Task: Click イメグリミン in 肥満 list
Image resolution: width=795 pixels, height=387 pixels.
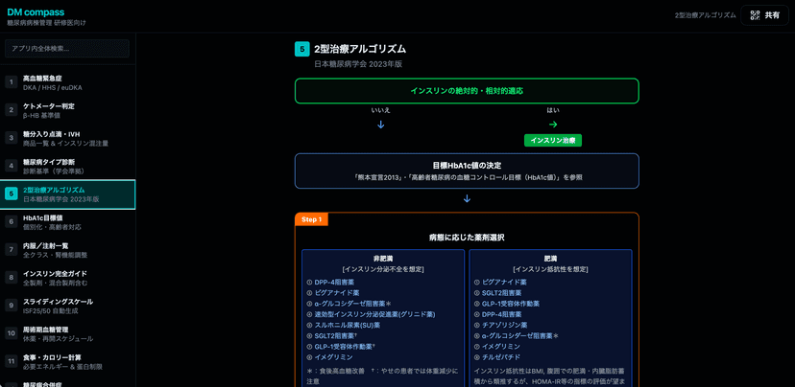Action: (501, 347)
